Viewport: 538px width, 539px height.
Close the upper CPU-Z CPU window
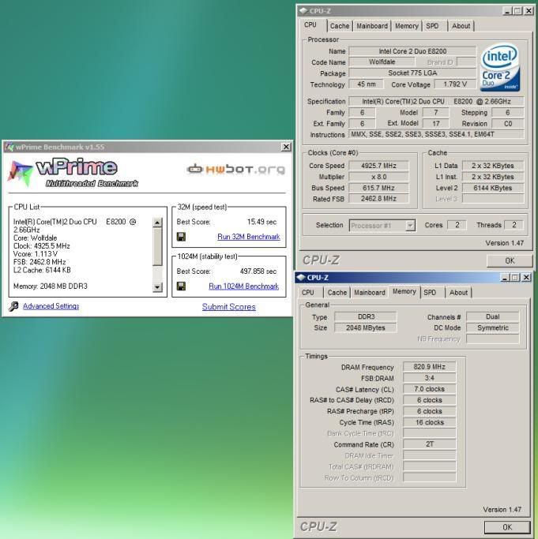(529, 11)
